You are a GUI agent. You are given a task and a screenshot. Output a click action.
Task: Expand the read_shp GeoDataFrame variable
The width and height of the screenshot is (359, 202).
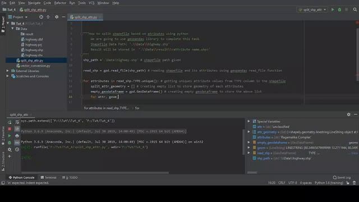pos(249,153)
